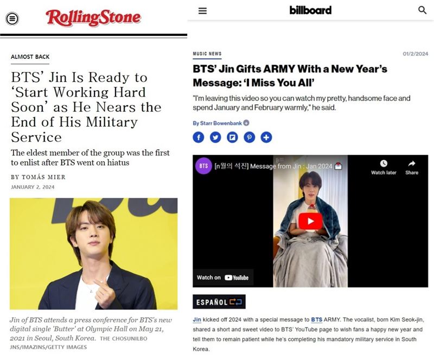Open the Jin press conference photo
This screenshot has height=359, width=434.
(x=93, y=254)
